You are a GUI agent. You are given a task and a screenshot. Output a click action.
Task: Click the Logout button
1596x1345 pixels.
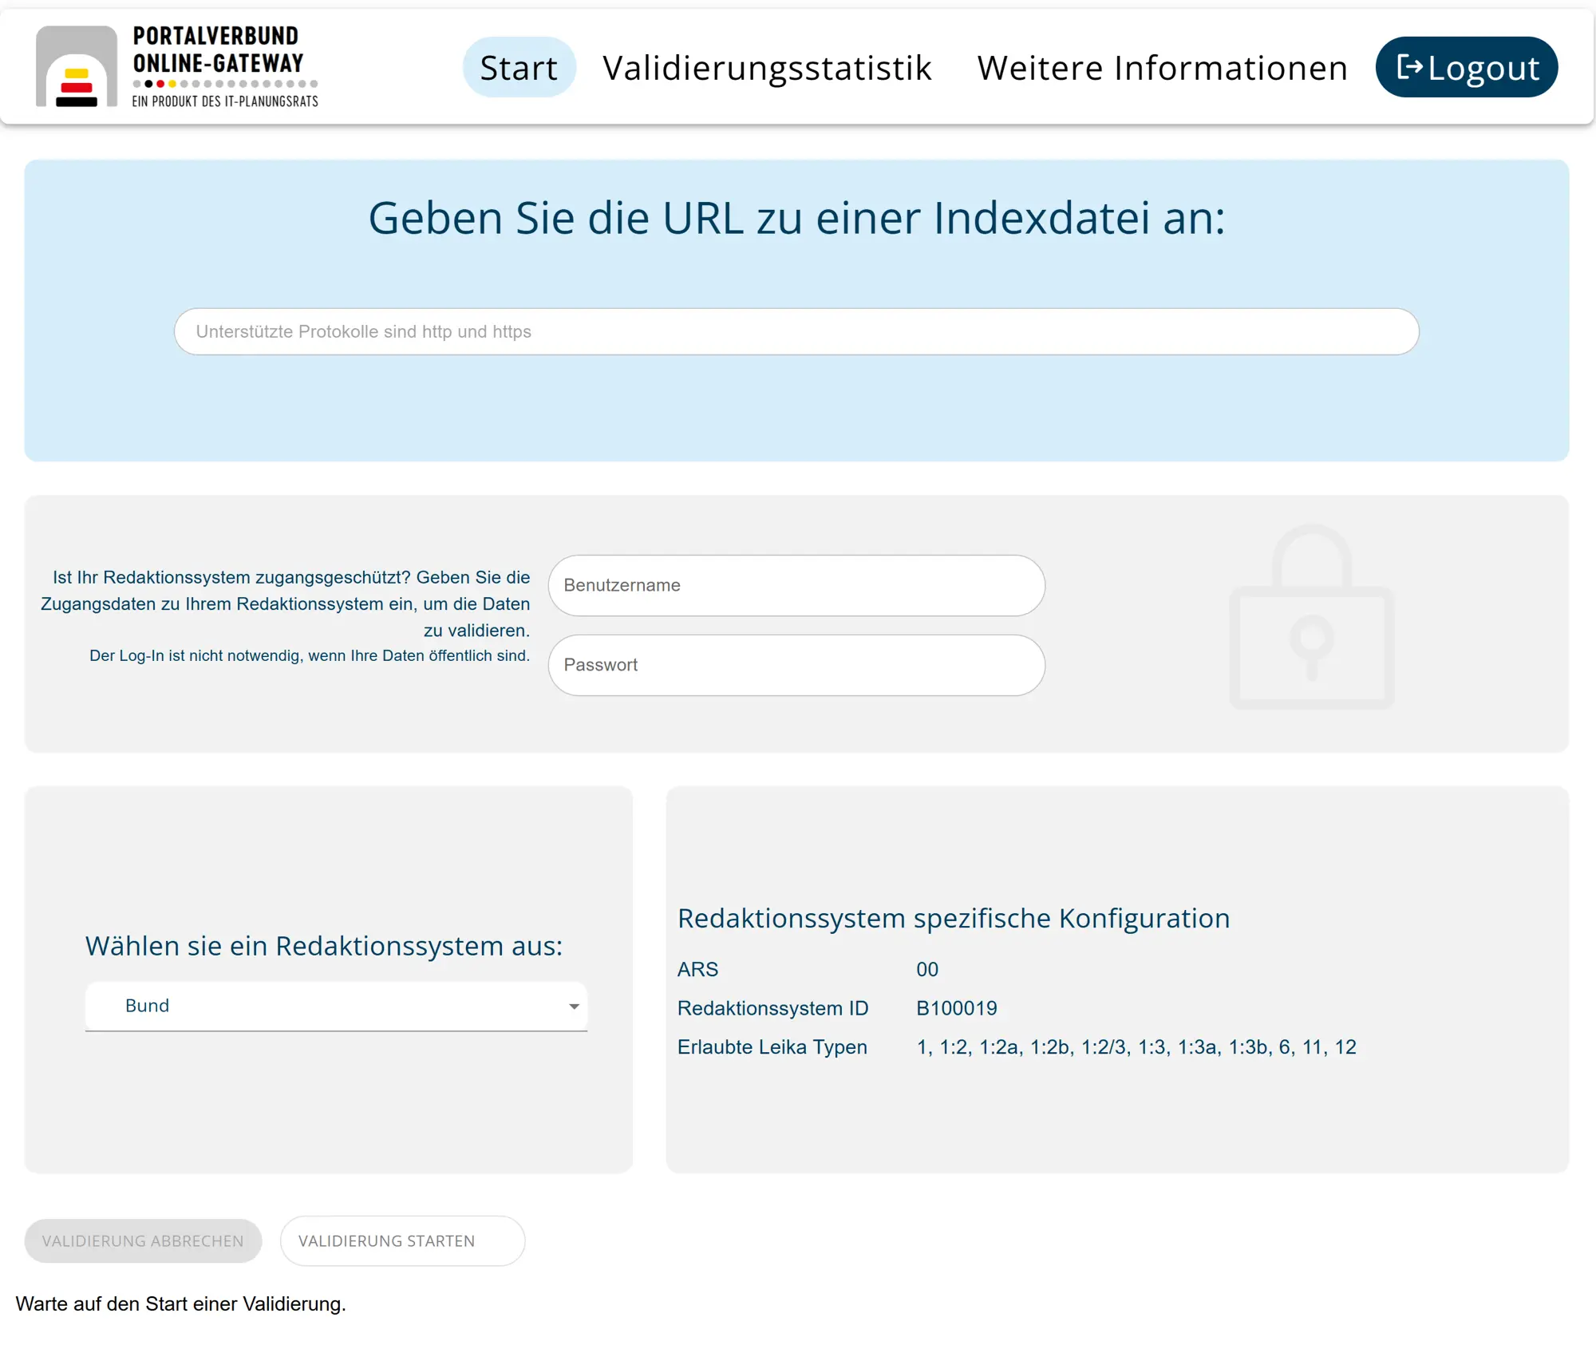[1466, 67]
